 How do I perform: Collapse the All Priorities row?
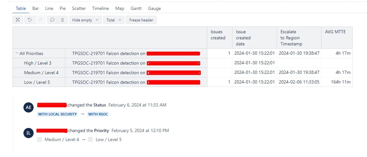pos(17,53)
